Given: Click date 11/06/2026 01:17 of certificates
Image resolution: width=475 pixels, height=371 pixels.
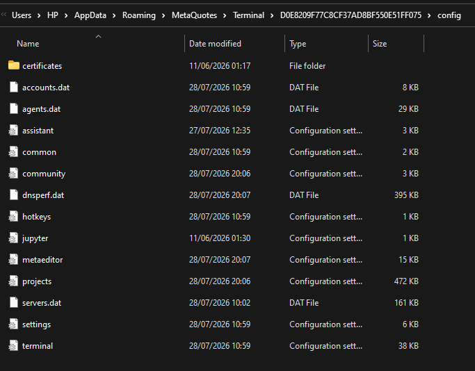Looking at the screenshot, I should tap(220, 66).
